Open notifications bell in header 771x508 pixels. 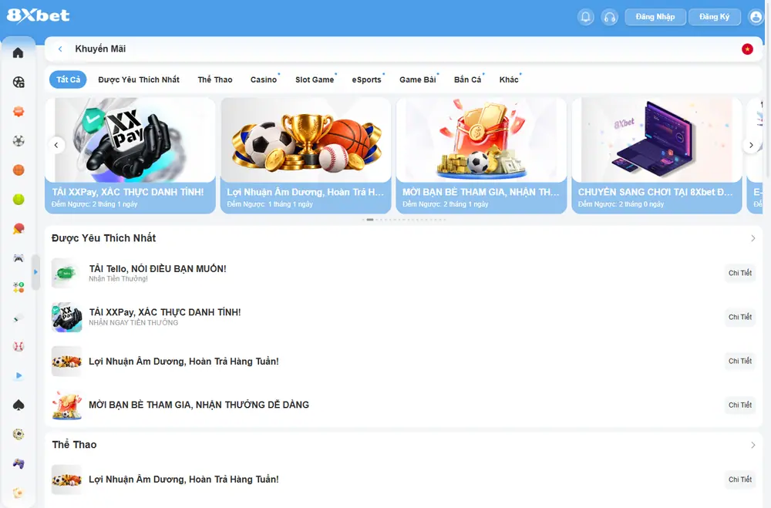coord(586,17)
